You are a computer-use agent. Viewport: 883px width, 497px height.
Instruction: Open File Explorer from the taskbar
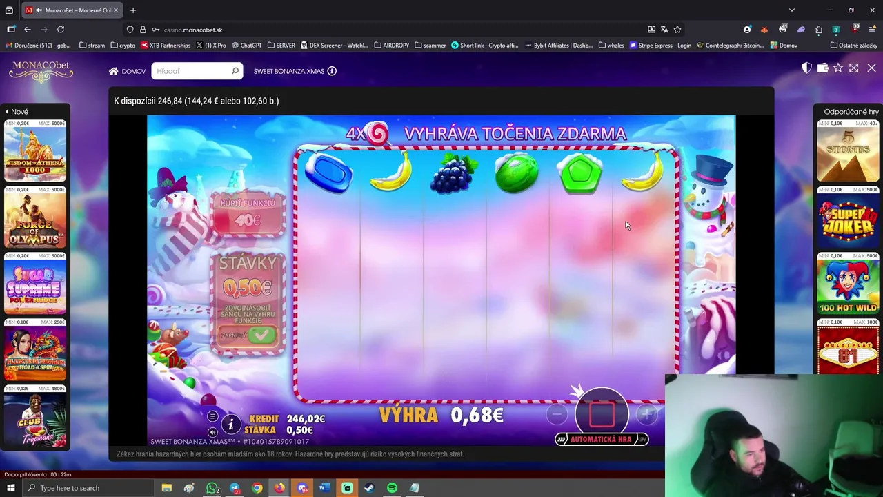tap(167, 488)
